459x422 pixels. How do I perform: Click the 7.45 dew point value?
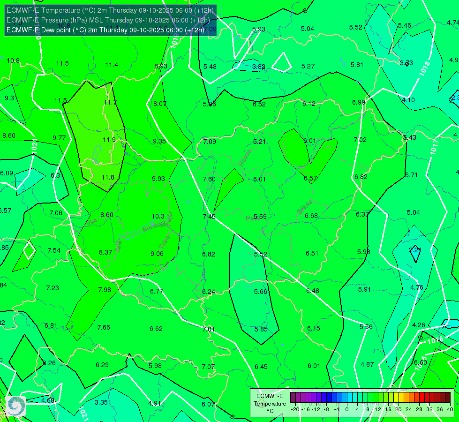tap(209, 217)
